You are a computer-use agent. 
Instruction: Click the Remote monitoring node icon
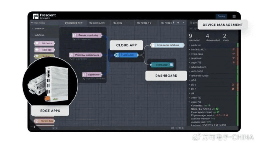click(75, 35)
